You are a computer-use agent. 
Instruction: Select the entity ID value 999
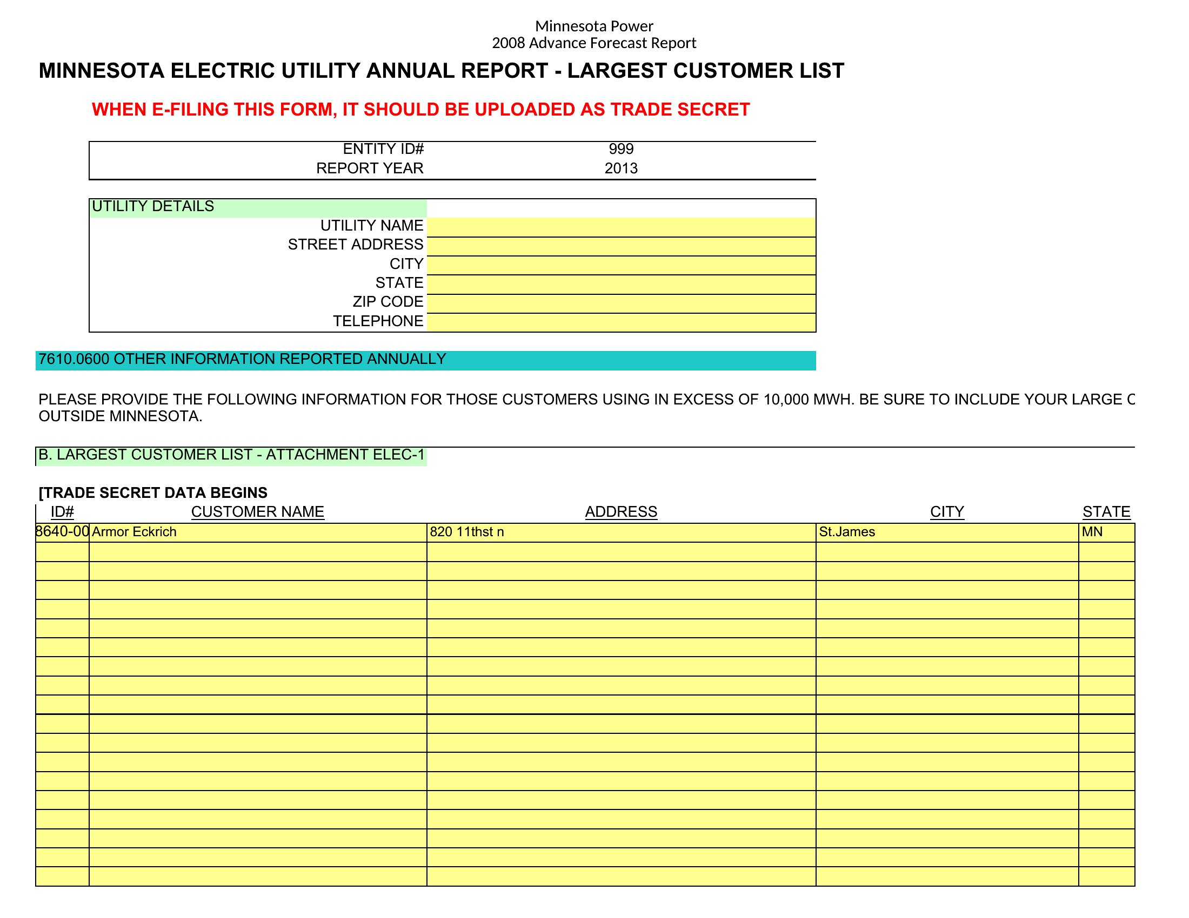(x=621, y=149)
